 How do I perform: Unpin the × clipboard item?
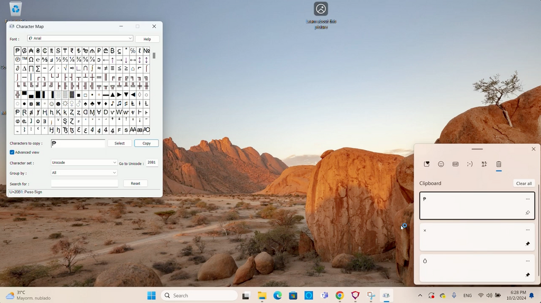pos(527,244)
